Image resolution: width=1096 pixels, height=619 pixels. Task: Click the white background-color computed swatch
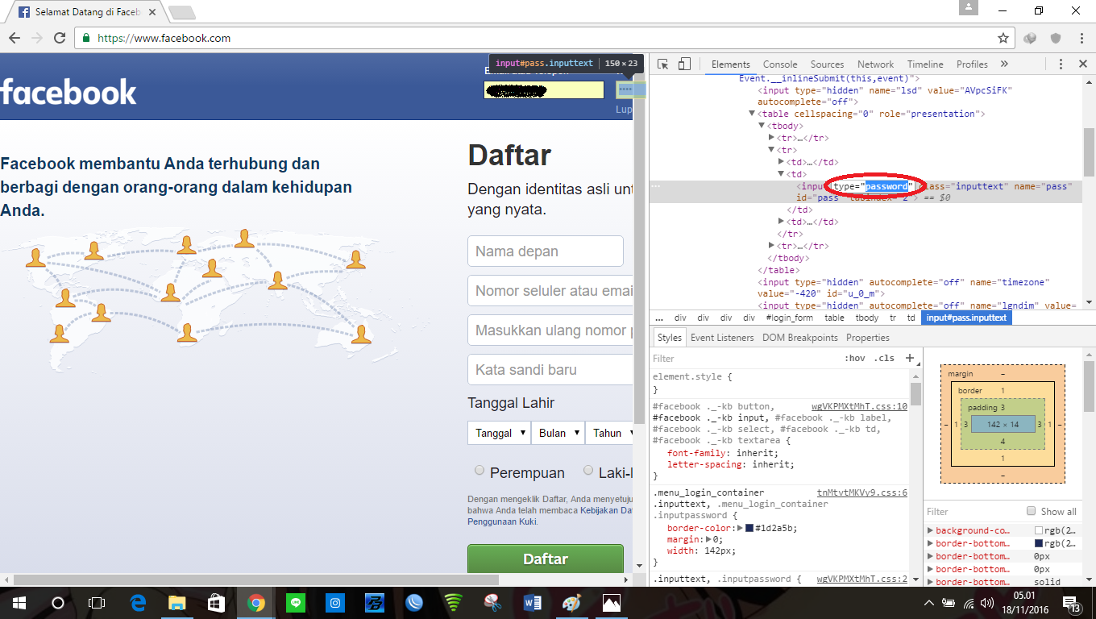click(x=1039, y=531)
